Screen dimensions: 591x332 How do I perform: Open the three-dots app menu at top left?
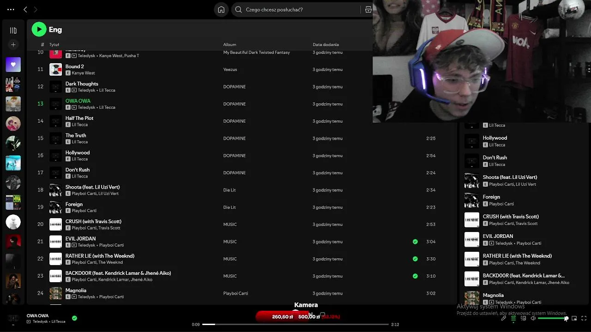[11, 10]
